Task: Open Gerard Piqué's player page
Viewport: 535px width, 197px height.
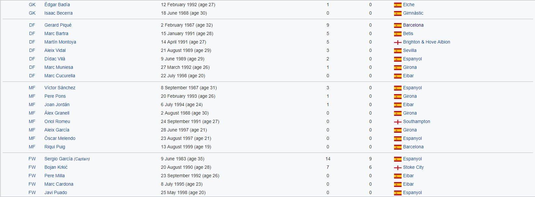Action: [x=58, y=25]
